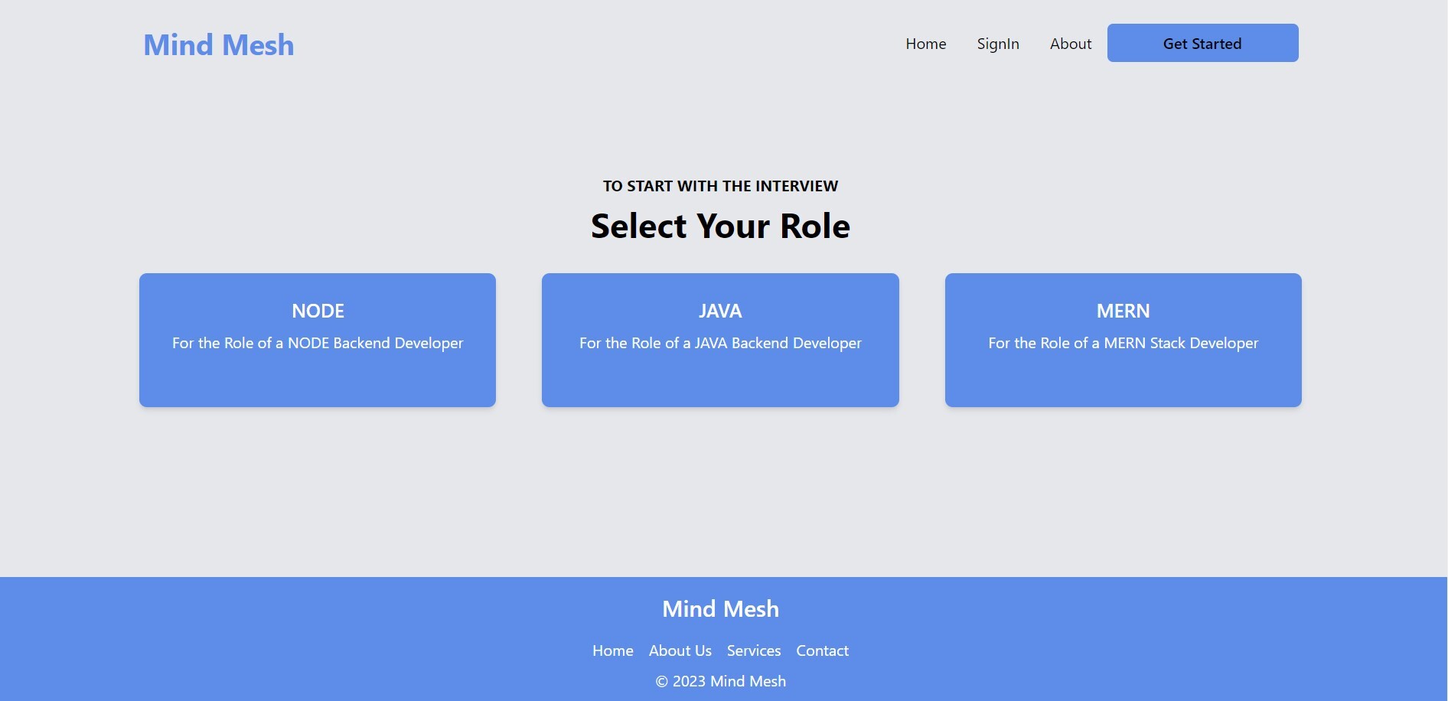Image resolution: width=1448 pixels, height=701 pixels.
Task: Open the Home page from the top navbar
Action: [925, 44]
